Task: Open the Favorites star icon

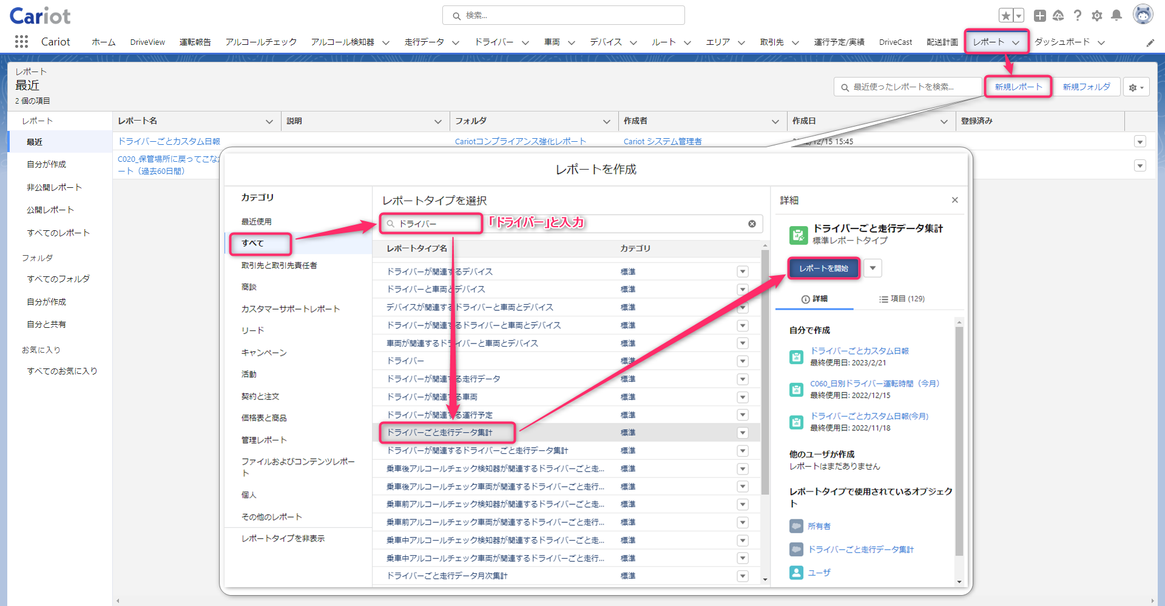Action: pyautogui.click(x=1006, y=16)
